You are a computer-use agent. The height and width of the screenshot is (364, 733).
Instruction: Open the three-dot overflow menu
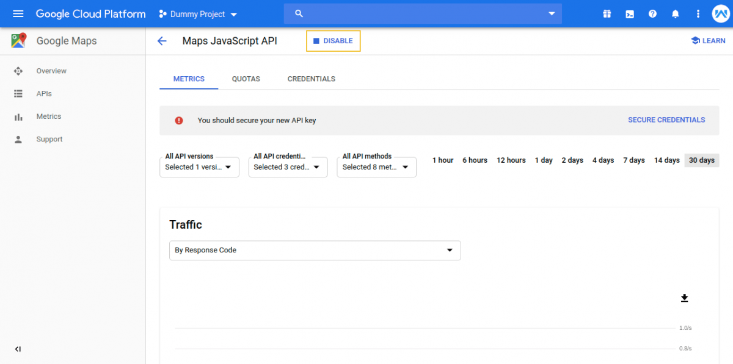coord(698,13)
